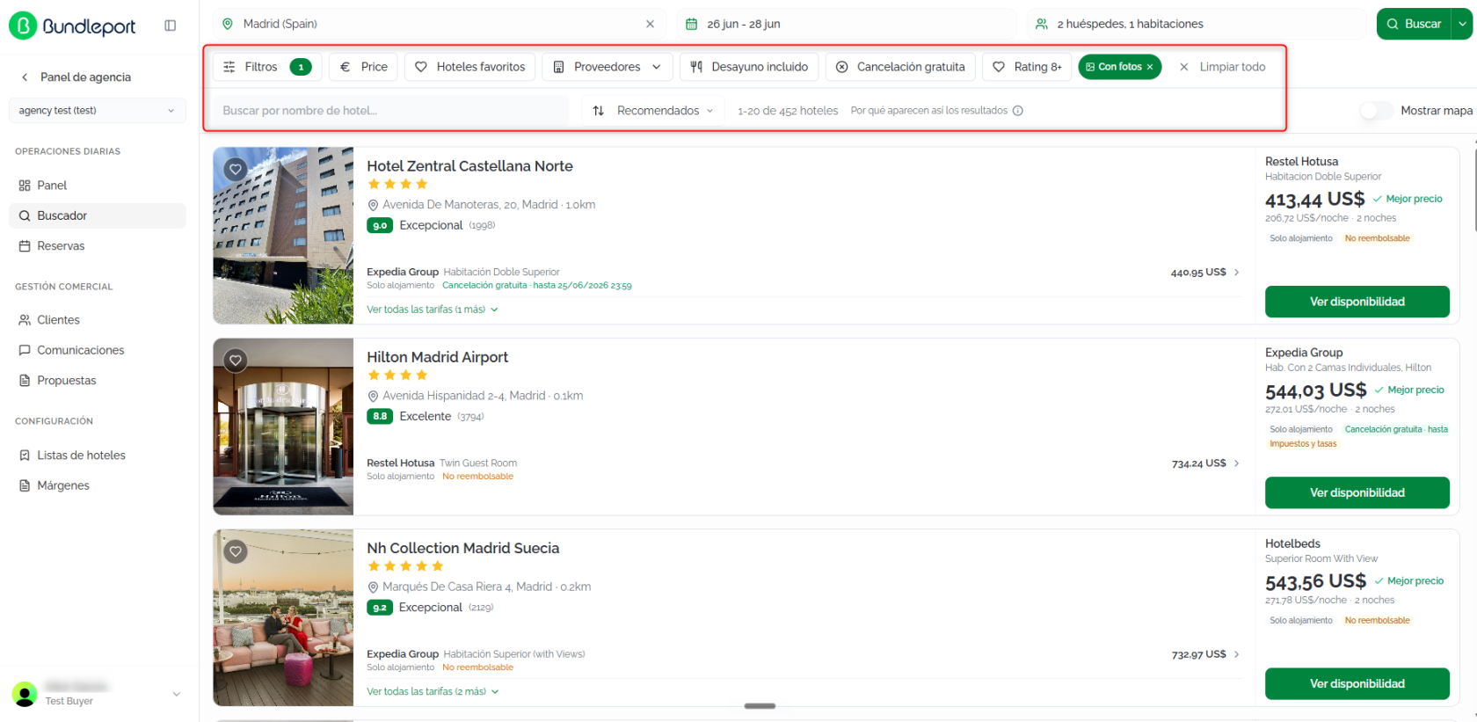Open Nh Collection Madrid Suecia title
Image resolution: width=1477 pixels, height=722 pixels.
click(462, 548)
